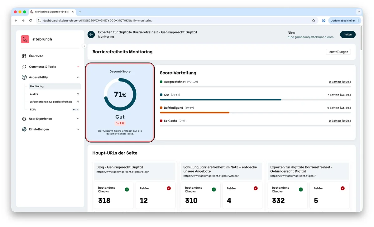This screenshot has width=374, height=227.
Task: Click the URL https://www.gehirngerecht.digital/wissen/
Action: pos(211,176)
